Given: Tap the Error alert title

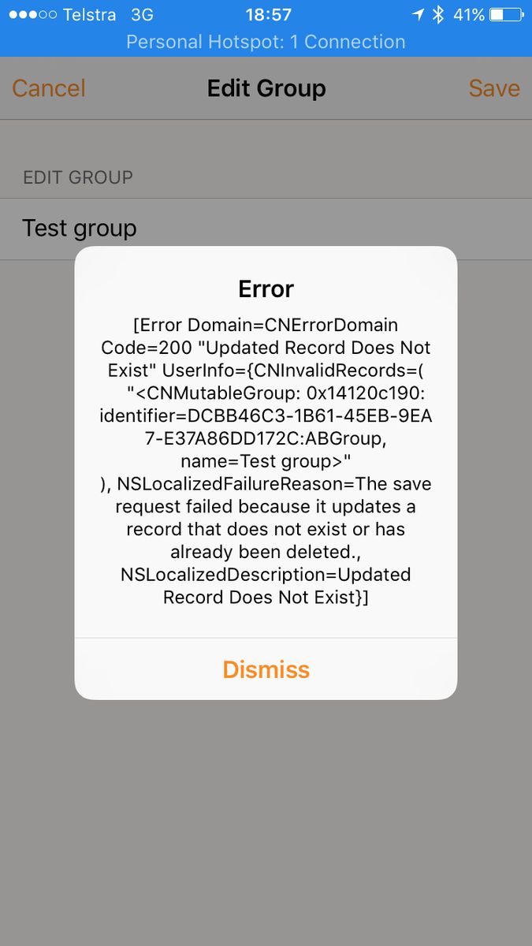Looking at the screenshot, I should 266,289.
